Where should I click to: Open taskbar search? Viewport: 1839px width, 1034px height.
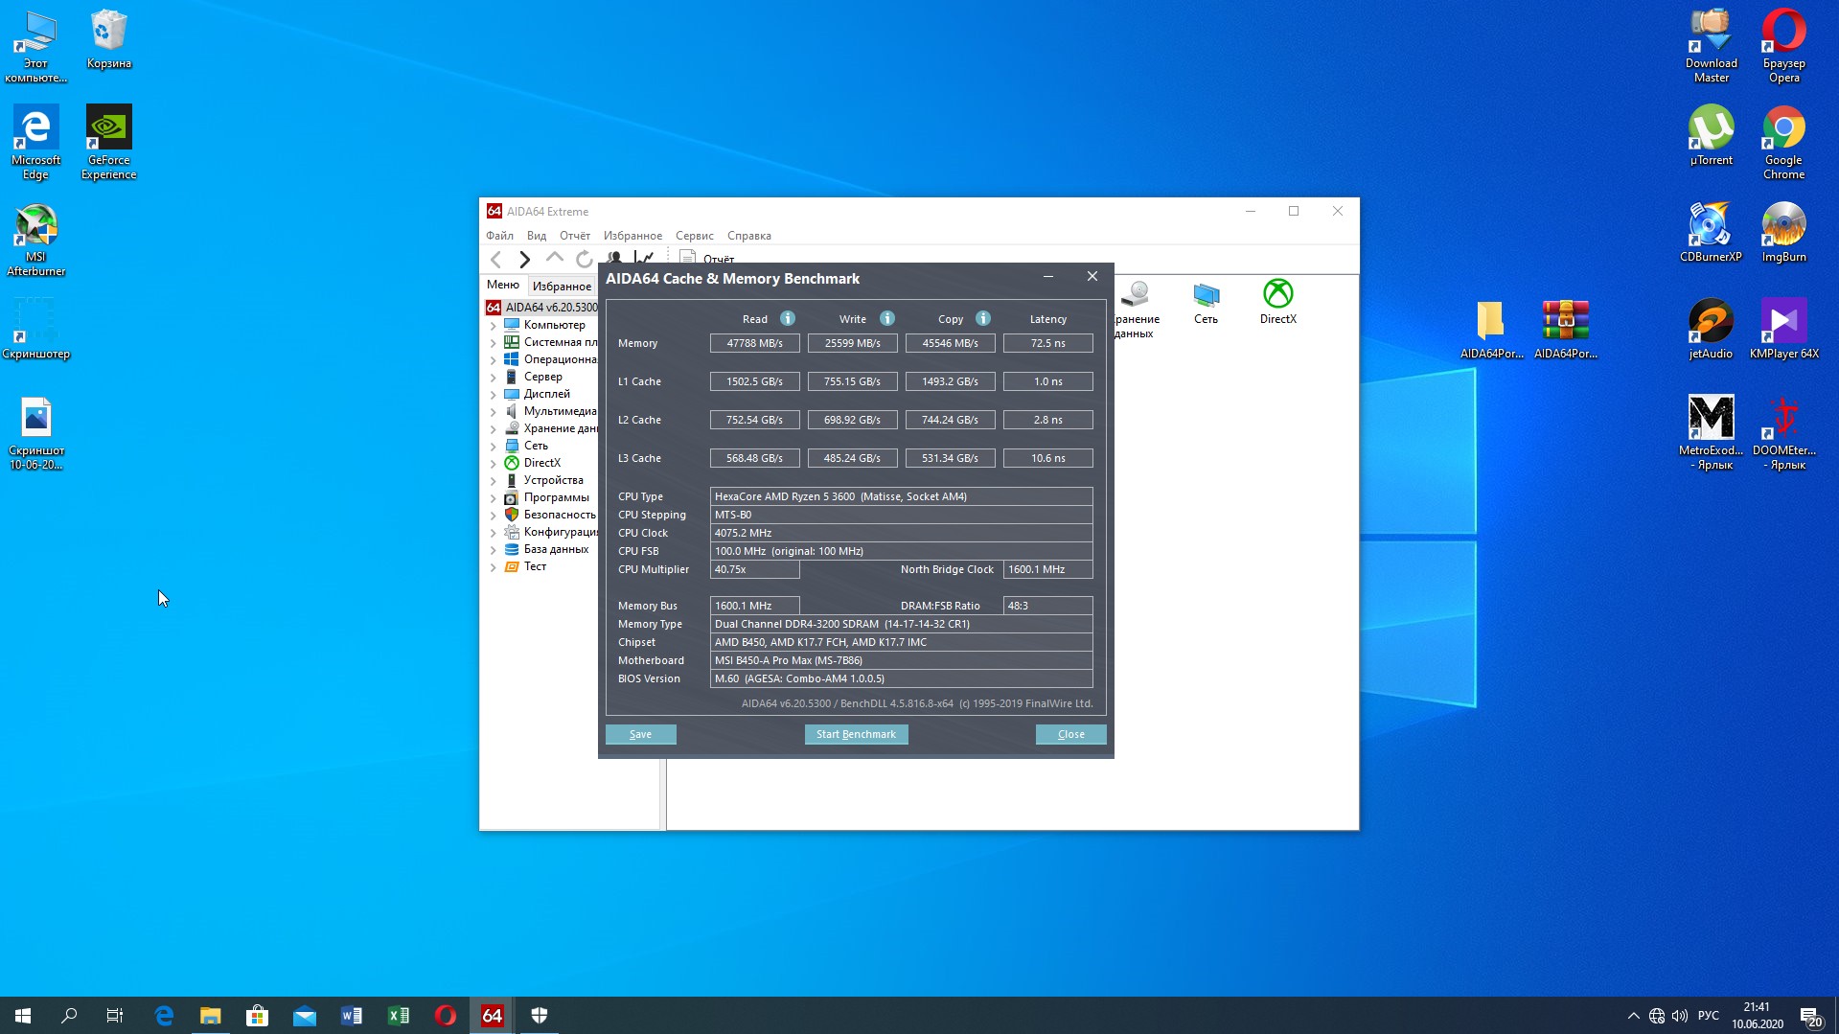click(69, 1015)
